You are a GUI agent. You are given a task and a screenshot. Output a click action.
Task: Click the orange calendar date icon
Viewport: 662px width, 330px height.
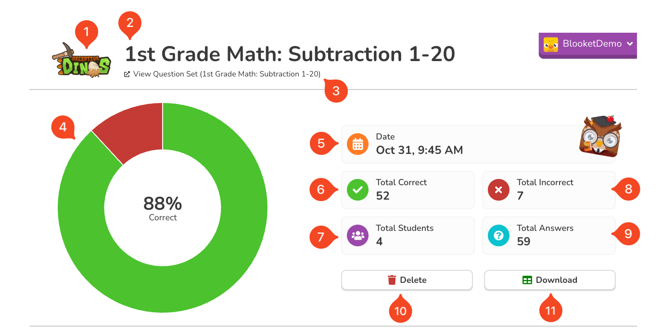357,144
